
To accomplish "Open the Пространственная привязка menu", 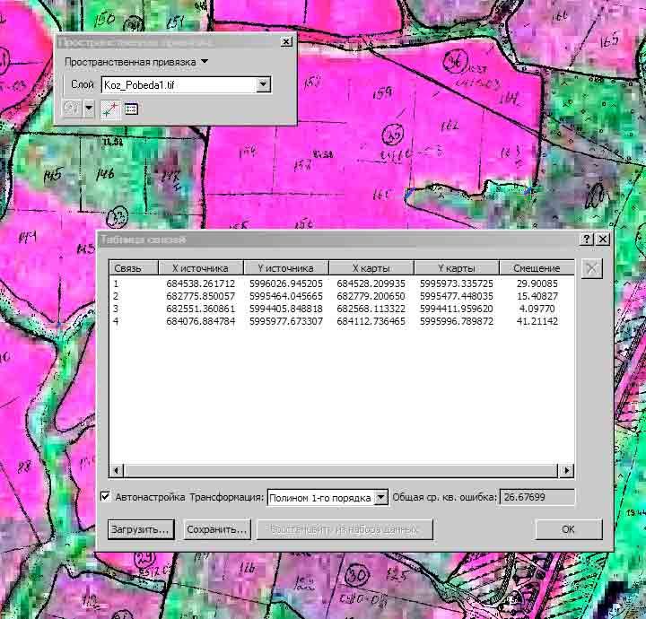I will coord(136,62).
